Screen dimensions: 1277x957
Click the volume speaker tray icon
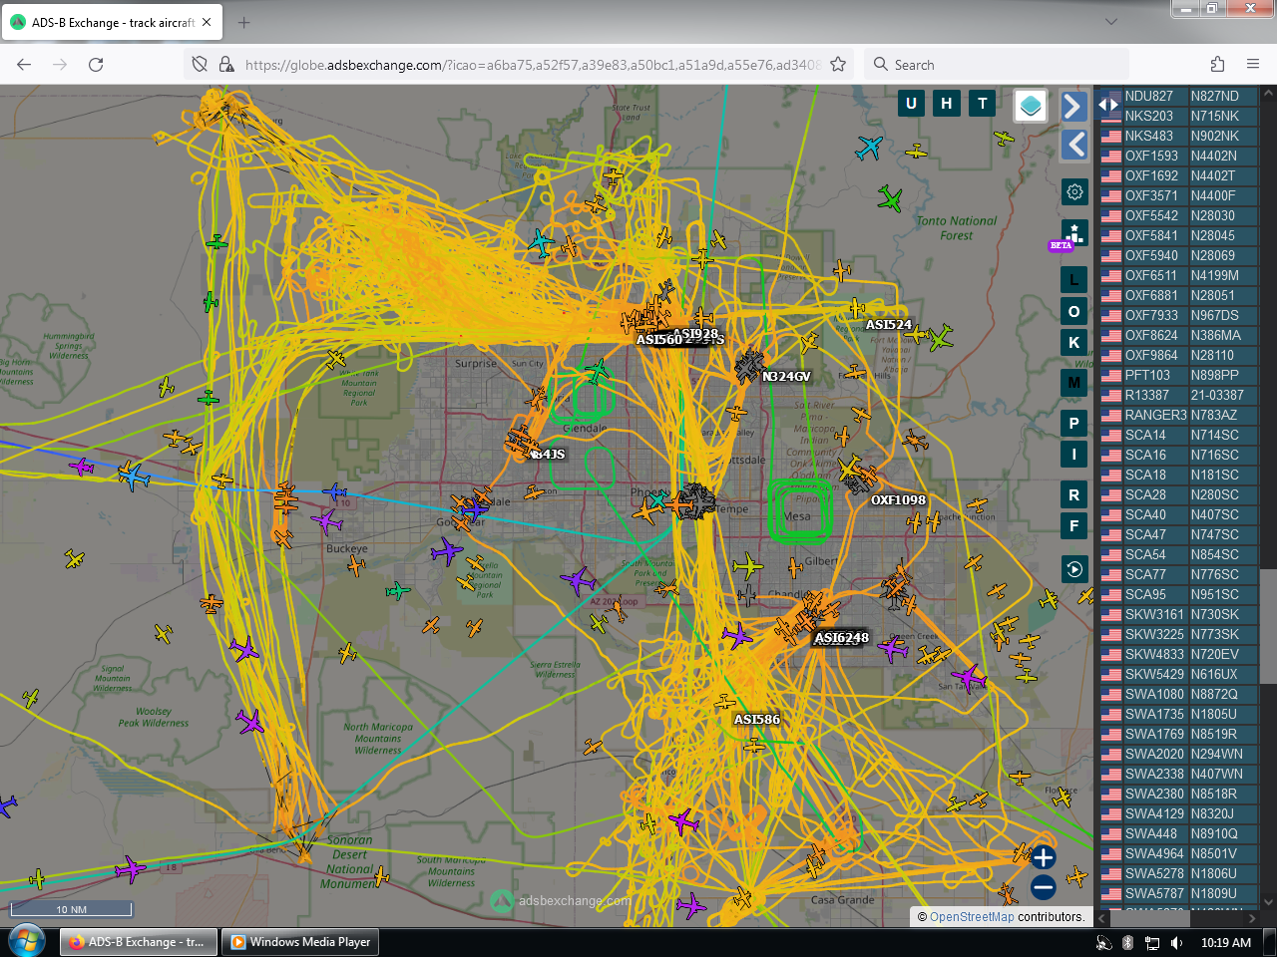pos(1176,942)
